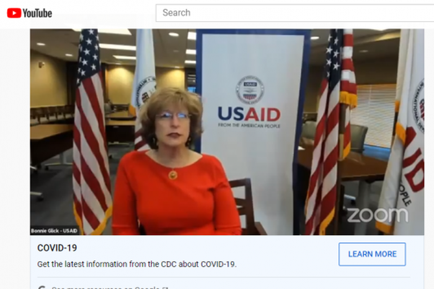Screen dimensions: 434x289
Task: Click the From The American People tagline
Action: [249, 126]
